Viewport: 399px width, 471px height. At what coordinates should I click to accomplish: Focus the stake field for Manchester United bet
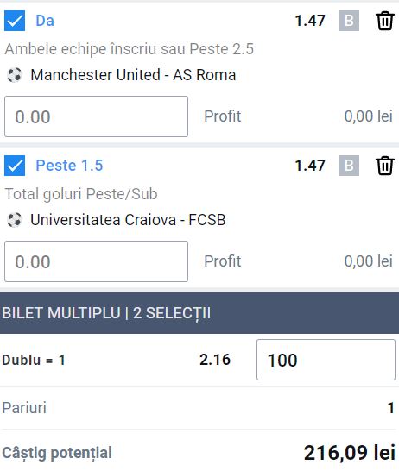96,116
